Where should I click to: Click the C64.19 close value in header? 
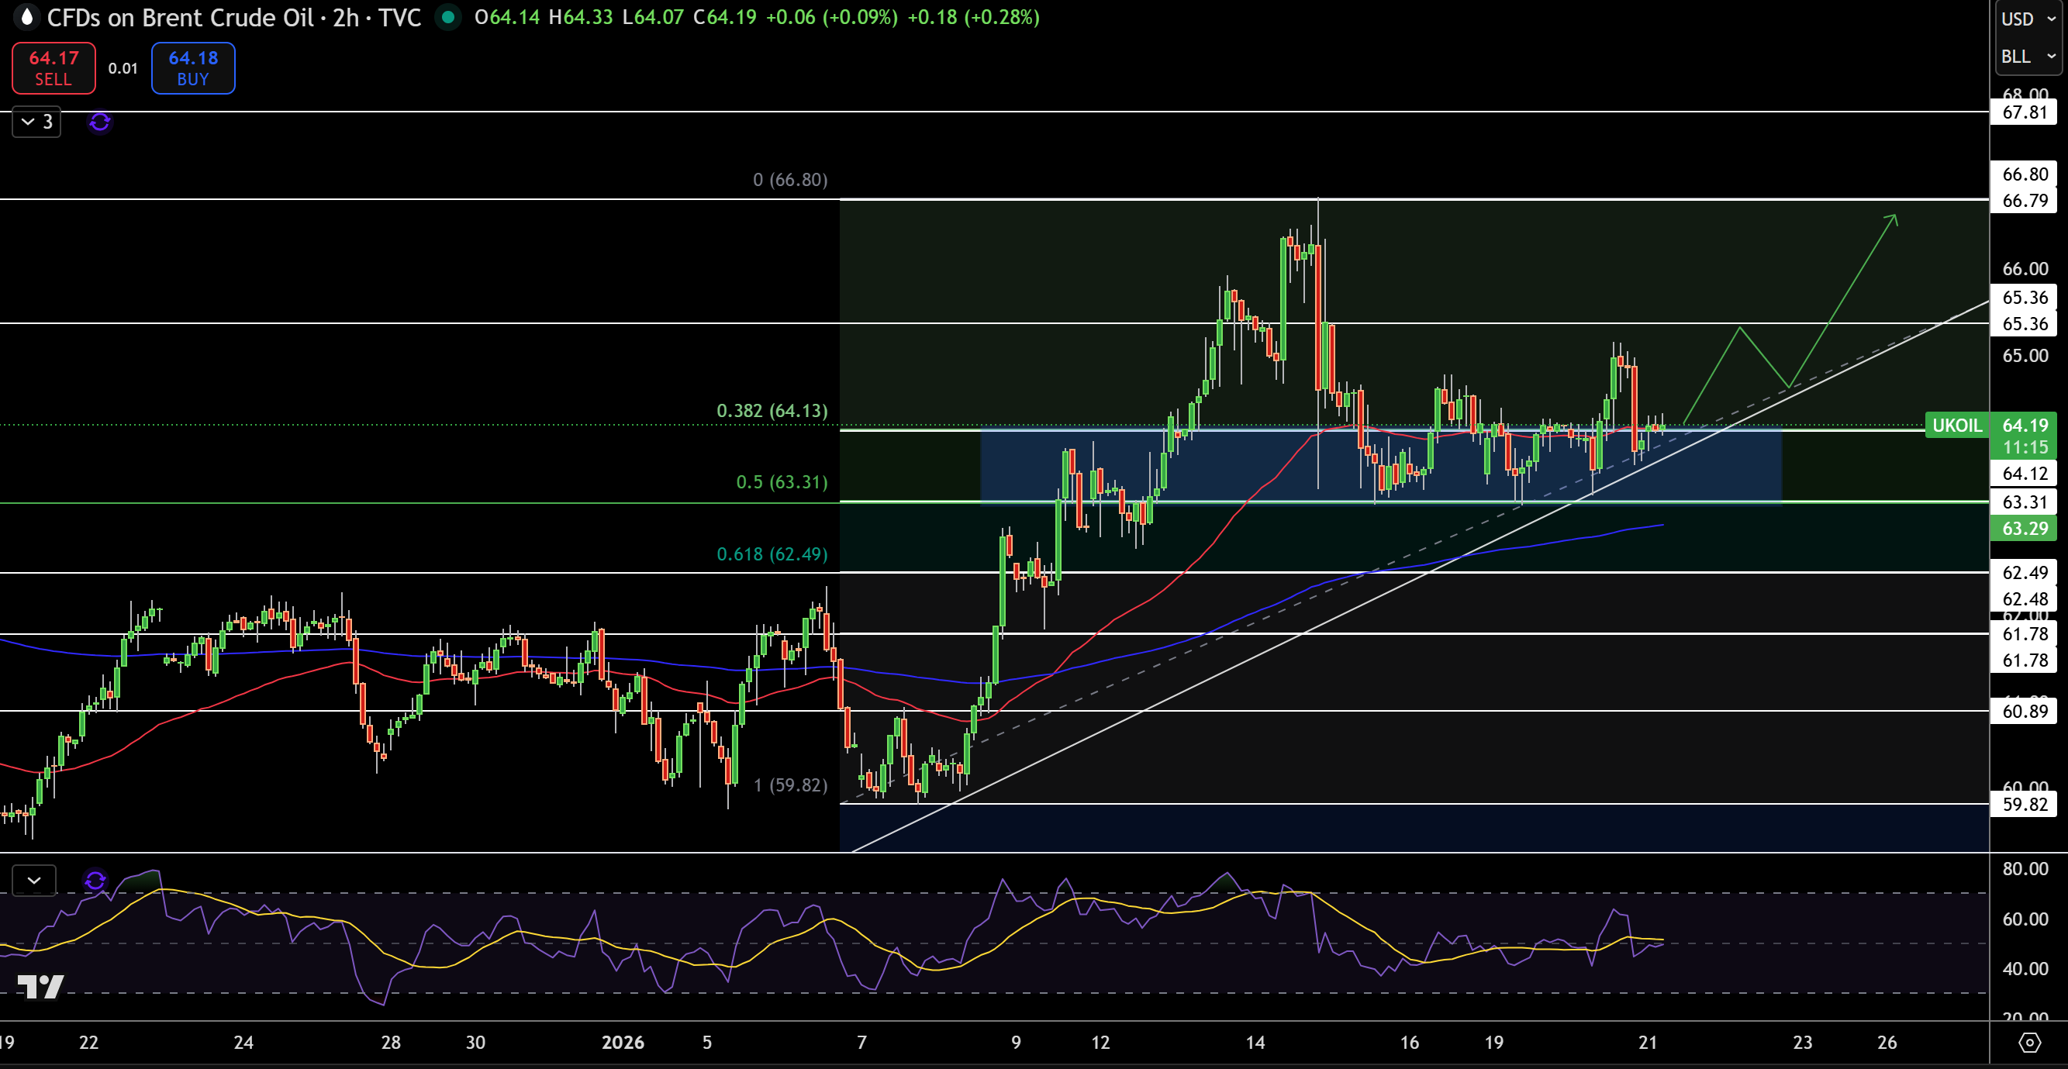point(725,18)
